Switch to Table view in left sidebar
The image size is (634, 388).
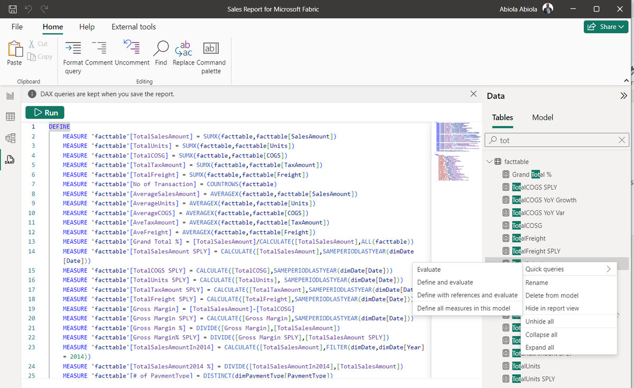pyautogui.click(x=10, y=117)
